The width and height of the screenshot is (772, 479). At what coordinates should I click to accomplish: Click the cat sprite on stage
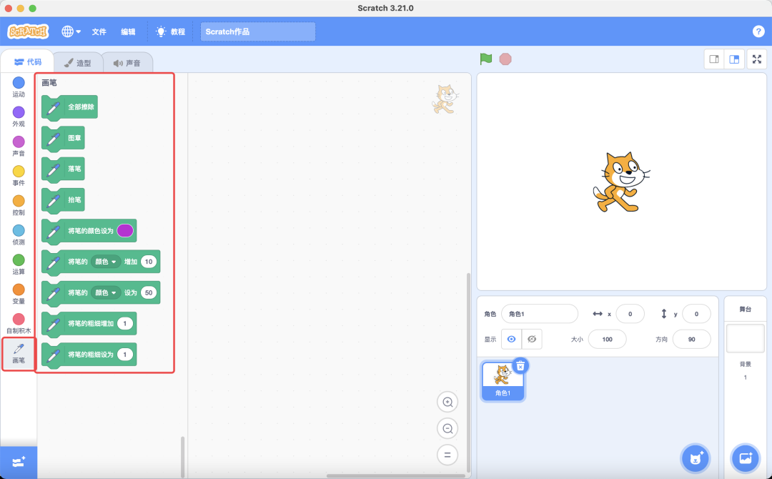(621, 182)
